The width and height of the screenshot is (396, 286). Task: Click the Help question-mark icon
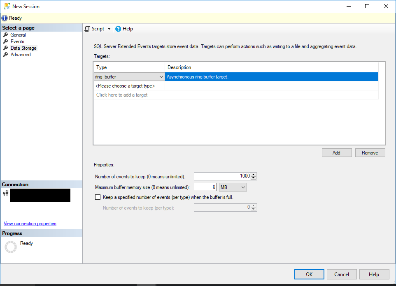(x=119, y=28)
